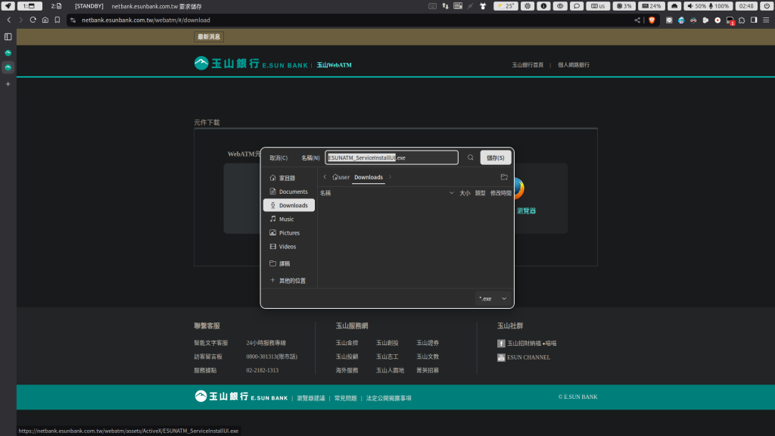Click the rocket launcher icon

pyautogui.click(x=8, y=6)
